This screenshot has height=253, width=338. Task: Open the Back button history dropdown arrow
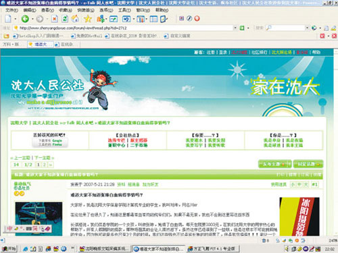(x=32, y=19)
